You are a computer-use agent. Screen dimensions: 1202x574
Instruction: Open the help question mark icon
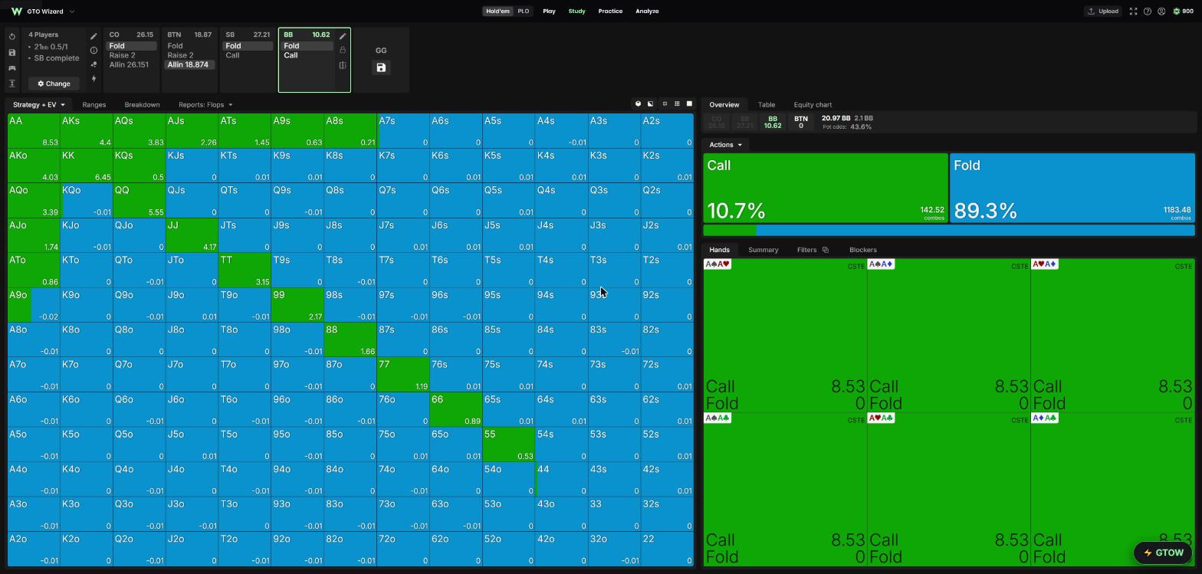1148,11
